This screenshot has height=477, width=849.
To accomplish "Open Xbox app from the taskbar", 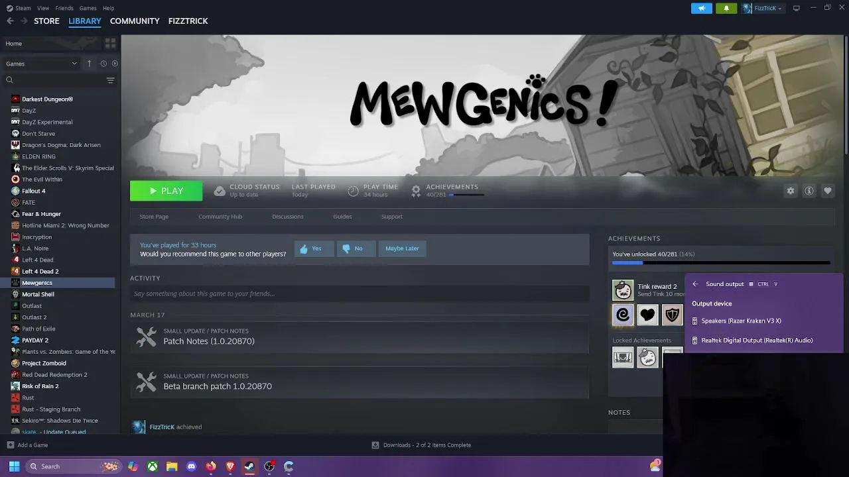I will point(153,466).
